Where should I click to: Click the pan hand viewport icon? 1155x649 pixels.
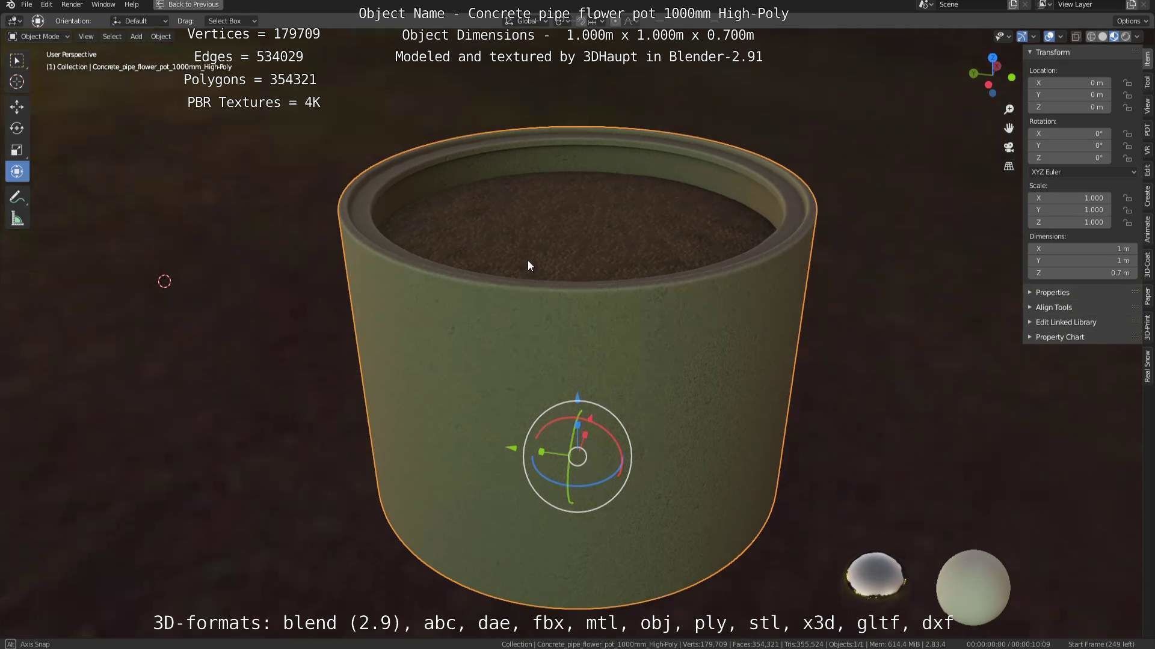click(x=1009, y=128)
